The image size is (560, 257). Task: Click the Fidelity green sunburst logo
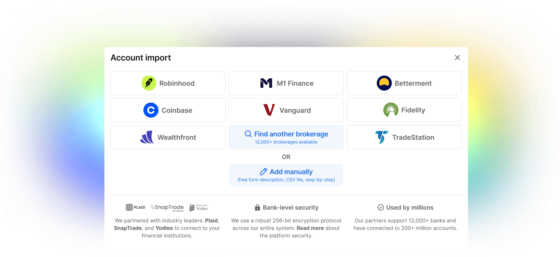[391, 110]
